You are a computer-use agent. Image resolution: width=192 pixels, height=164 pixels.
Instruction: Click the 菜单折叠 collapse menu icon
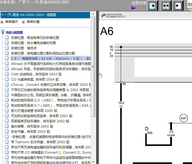pos(23,22)
